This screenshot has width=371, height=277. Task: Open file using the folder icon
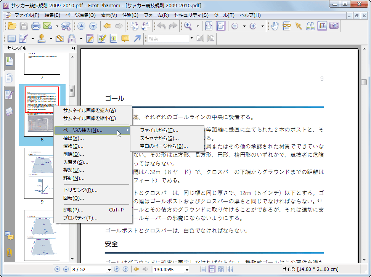pyautogui.click(x=12, y=26)
